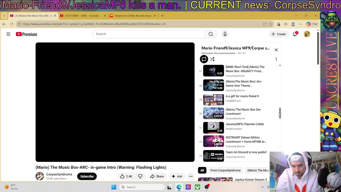Toggle playlist shuffle
341x192 pixels.
pos(212,59)
